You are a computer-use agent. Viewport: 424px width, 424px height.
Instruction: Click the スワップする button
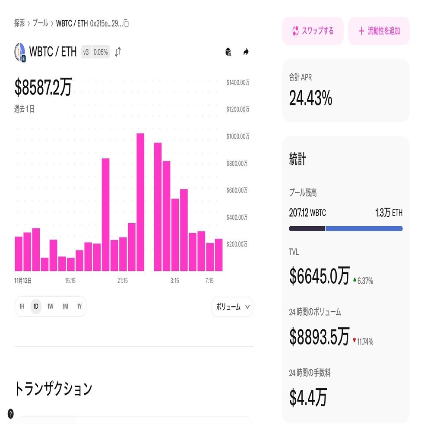click(x=313, y=31)
